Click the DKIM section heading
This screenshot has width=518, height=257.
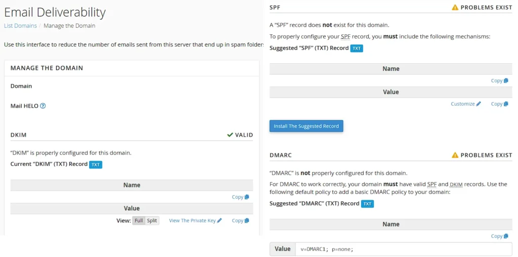click(19, 135)
